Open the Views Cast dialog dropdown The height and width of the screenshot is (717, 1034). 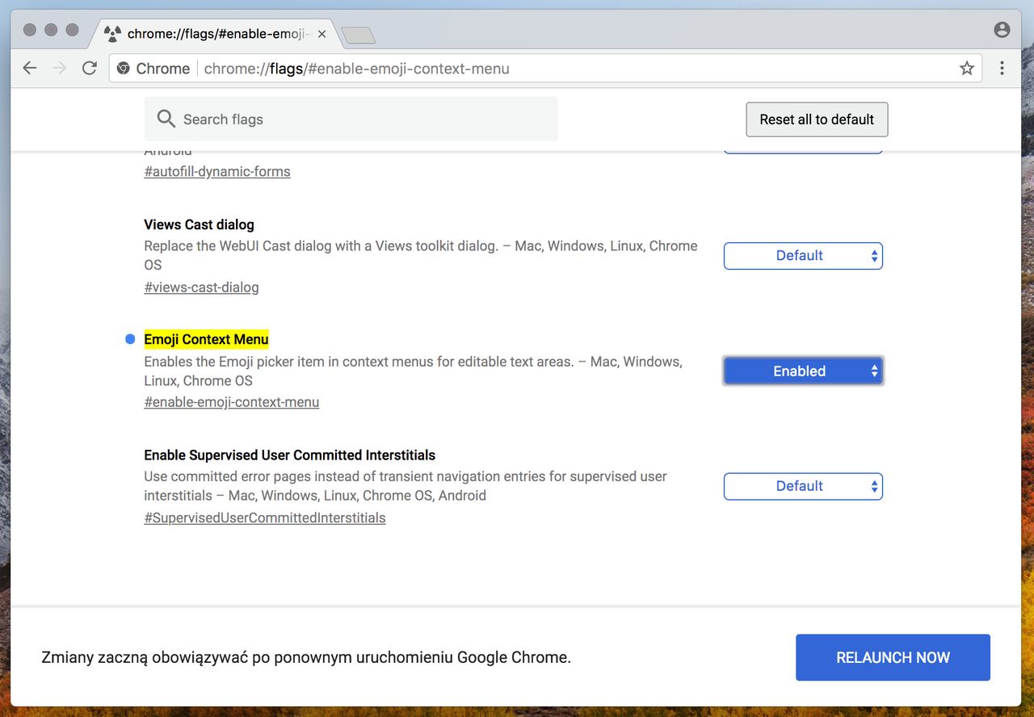[x=803, y=256]
